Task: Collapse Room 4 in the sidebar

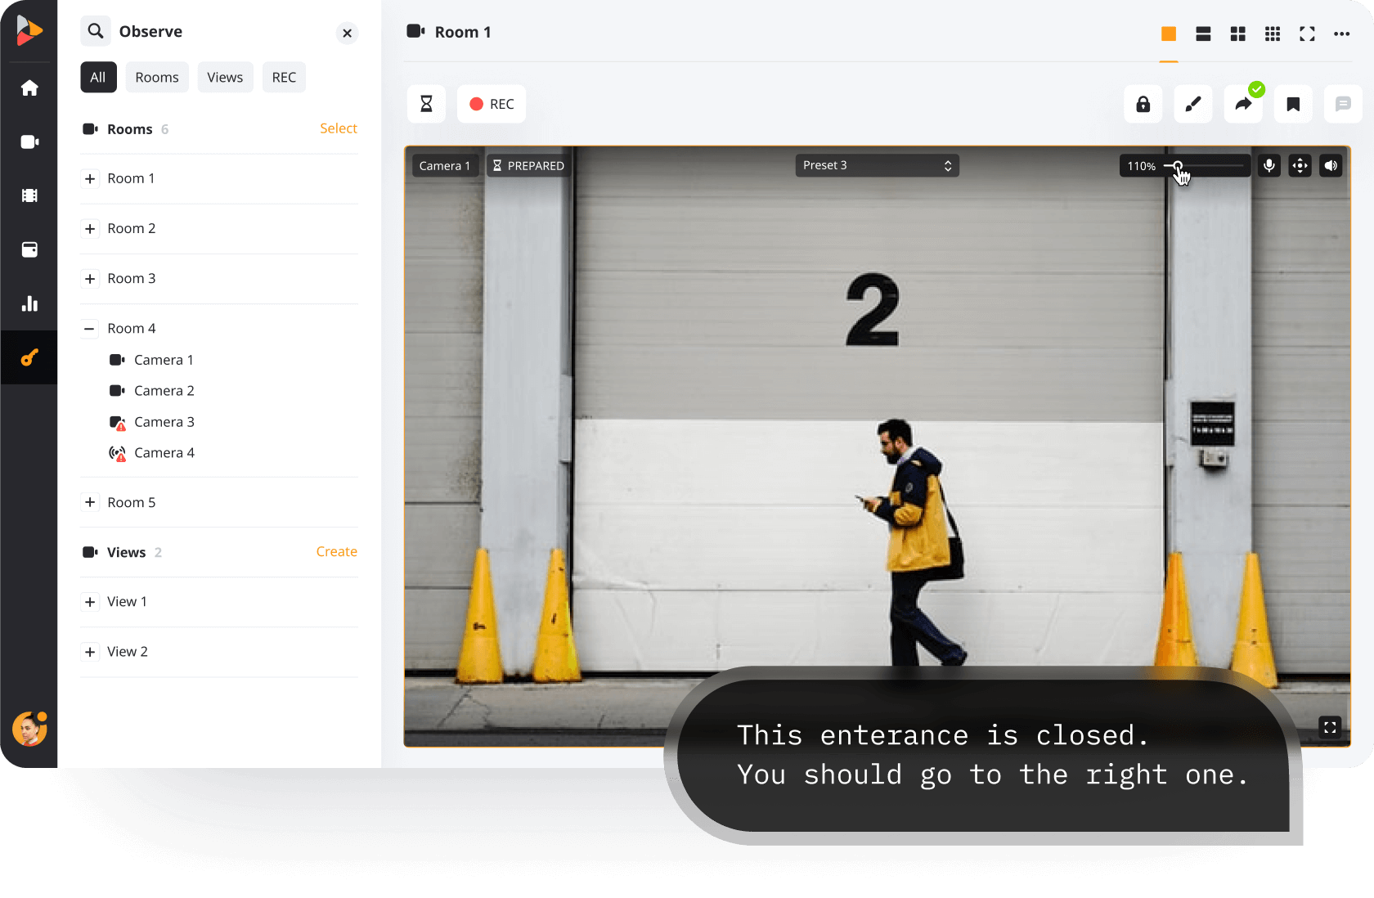Action: tap(90, 328)
